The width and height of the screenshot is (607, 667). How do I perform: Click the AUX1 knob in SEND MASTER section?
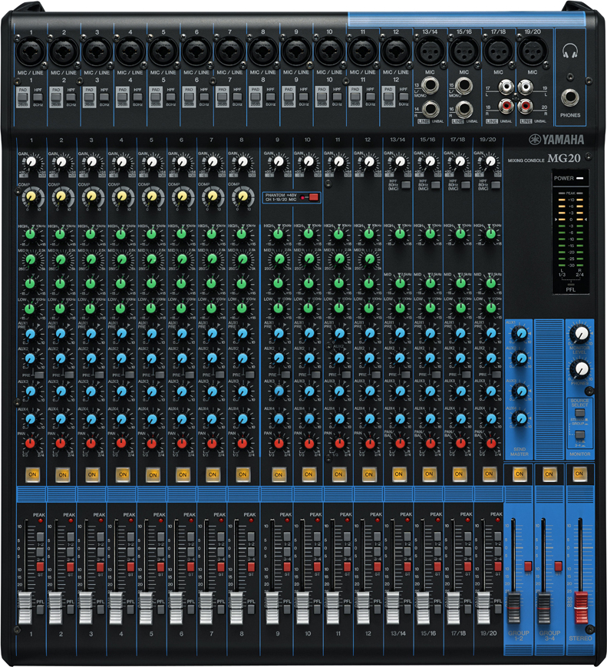click(x=520, y=334)
